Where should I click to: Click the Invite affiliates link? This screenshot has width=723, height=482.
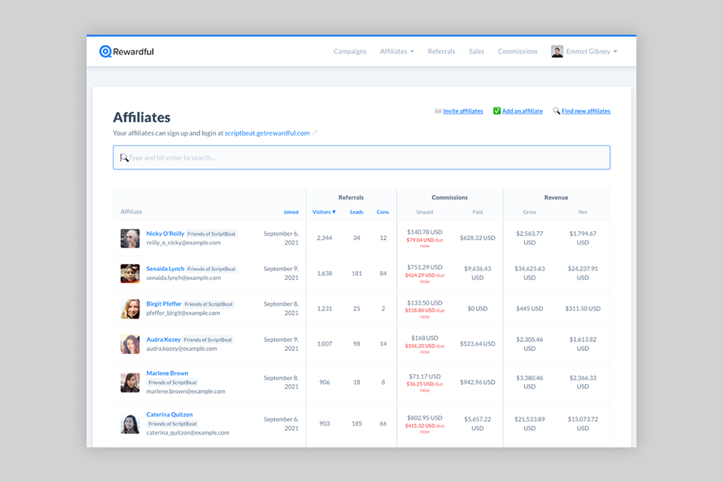463,111
